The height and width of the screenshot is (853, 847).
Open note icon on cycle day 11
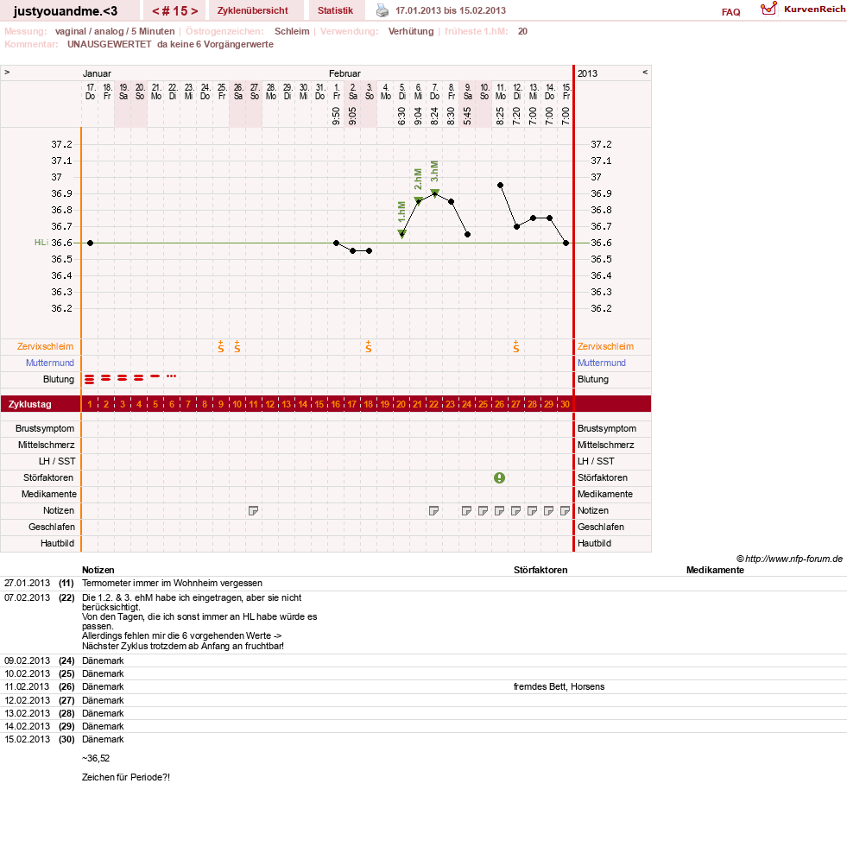(x=253, y=511)
